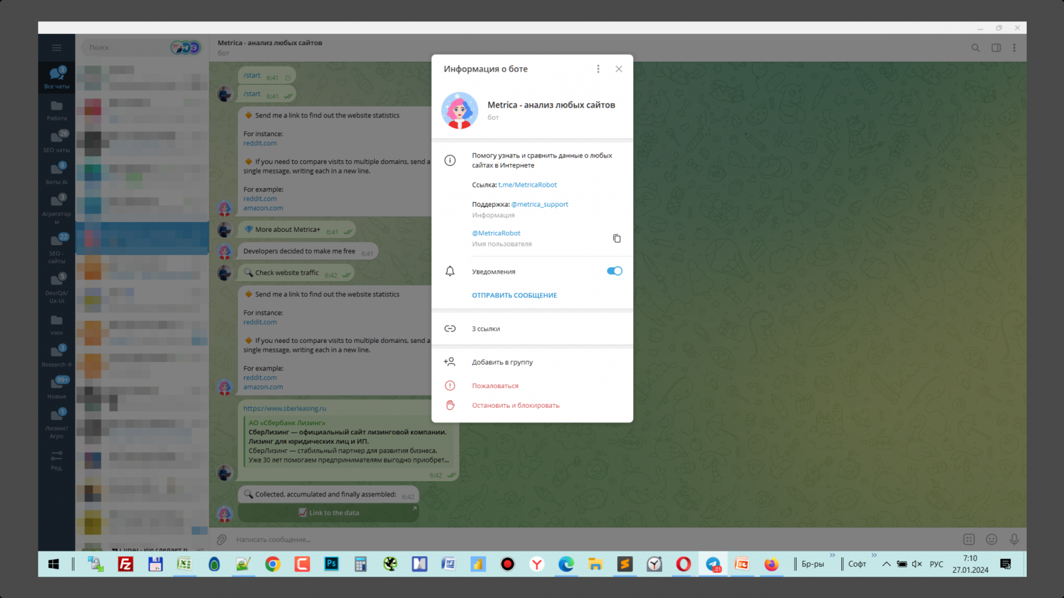
Task: Open the Windows notification center icon
Action: click(x=1005, y=564)
